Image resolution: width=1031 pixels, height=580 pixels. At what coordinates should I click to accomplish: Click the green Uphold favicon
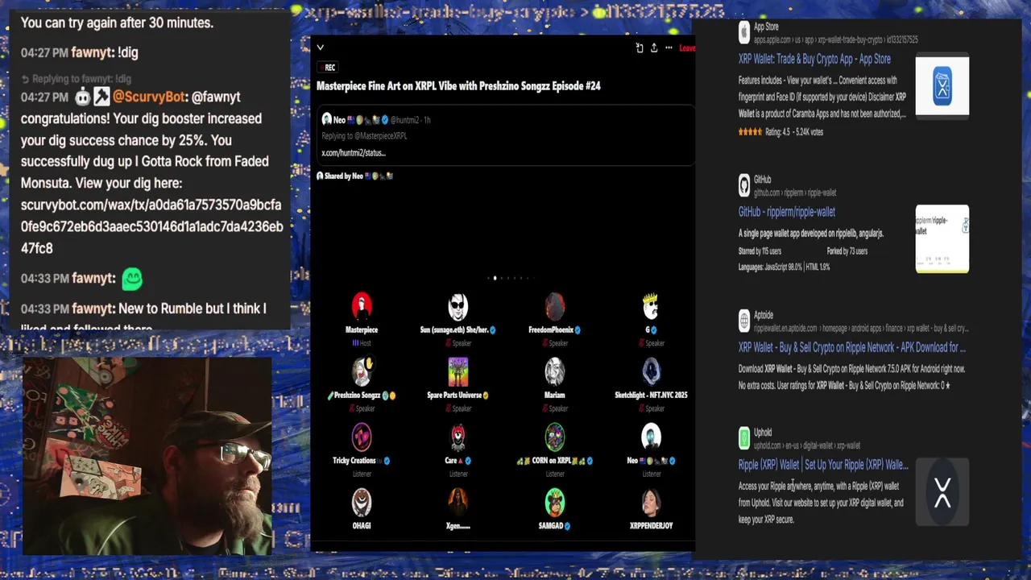[x=744, y=438]
